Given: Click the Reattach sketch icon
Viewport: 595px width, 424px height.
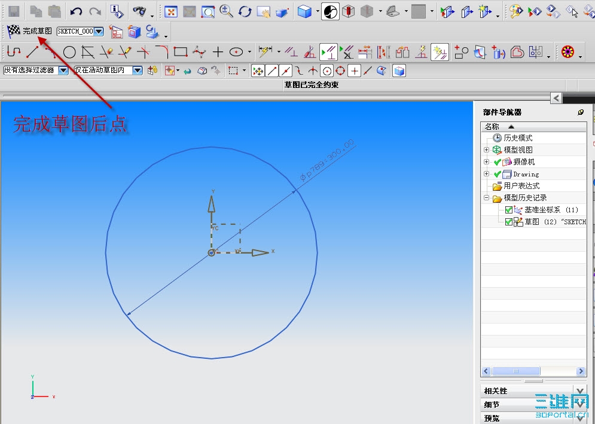Looking at the screenshot, I should 134,32.
